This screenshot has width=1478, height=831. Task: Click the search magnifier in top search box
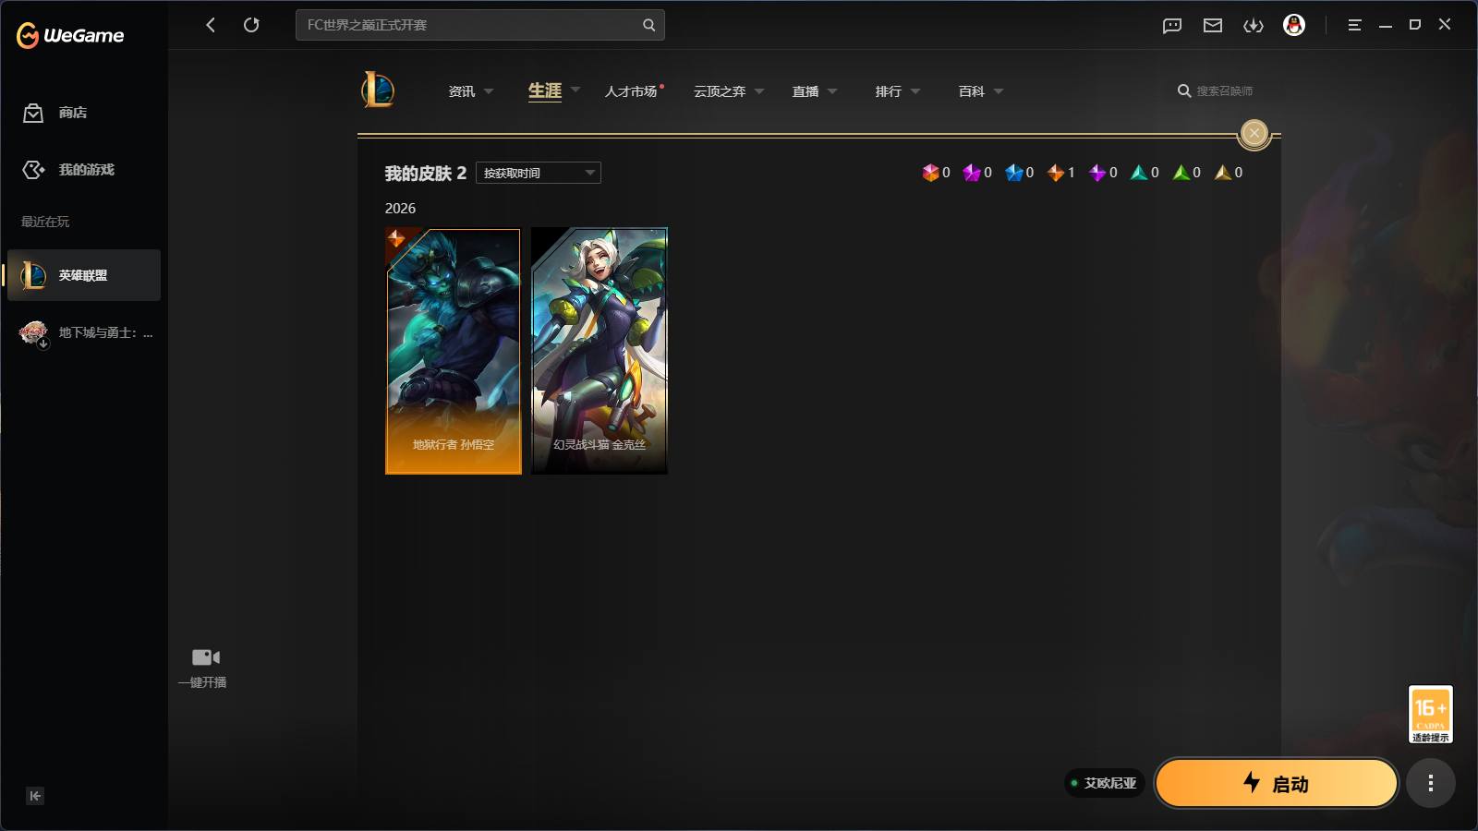(648, 25)
